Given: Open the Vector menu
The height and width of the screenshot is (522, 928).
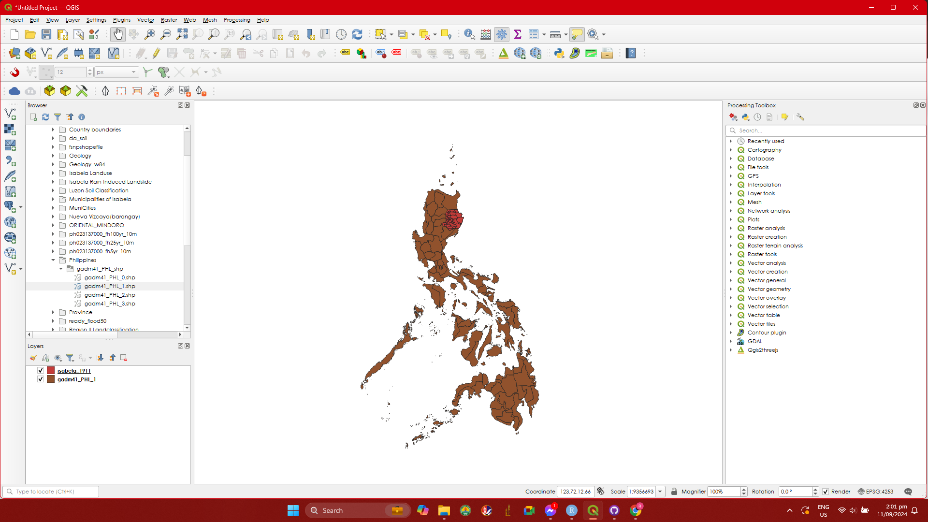Looking at the screenshot, I should pyautogui.click(x=145, y=20).
